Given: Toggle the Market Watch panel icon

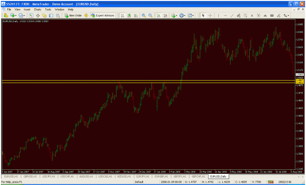Looking at the screenshot, I should tap(31, 16).
